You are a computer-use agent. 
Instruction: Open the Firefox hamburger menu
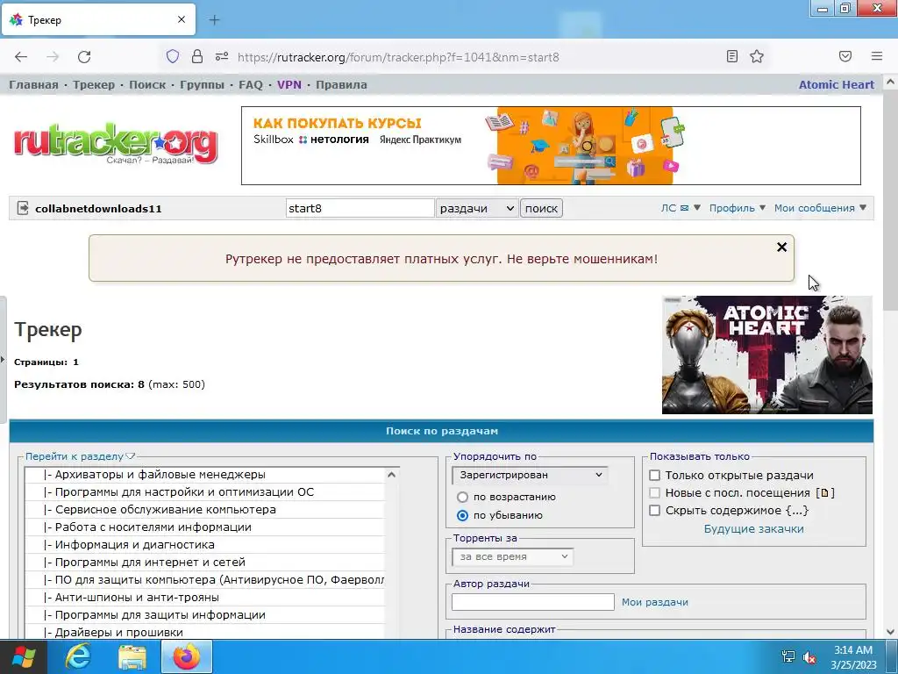coord(877,56)
